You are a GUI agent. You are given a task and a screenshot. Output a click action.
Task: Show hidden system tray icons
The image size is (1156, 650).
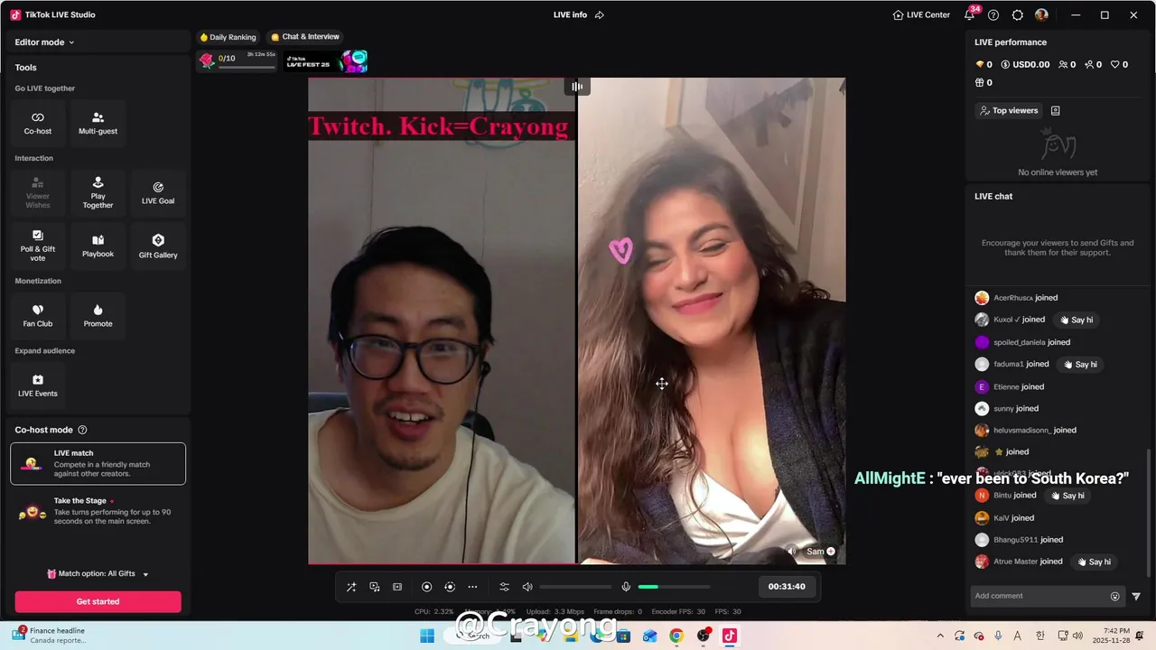click(940, 636)
